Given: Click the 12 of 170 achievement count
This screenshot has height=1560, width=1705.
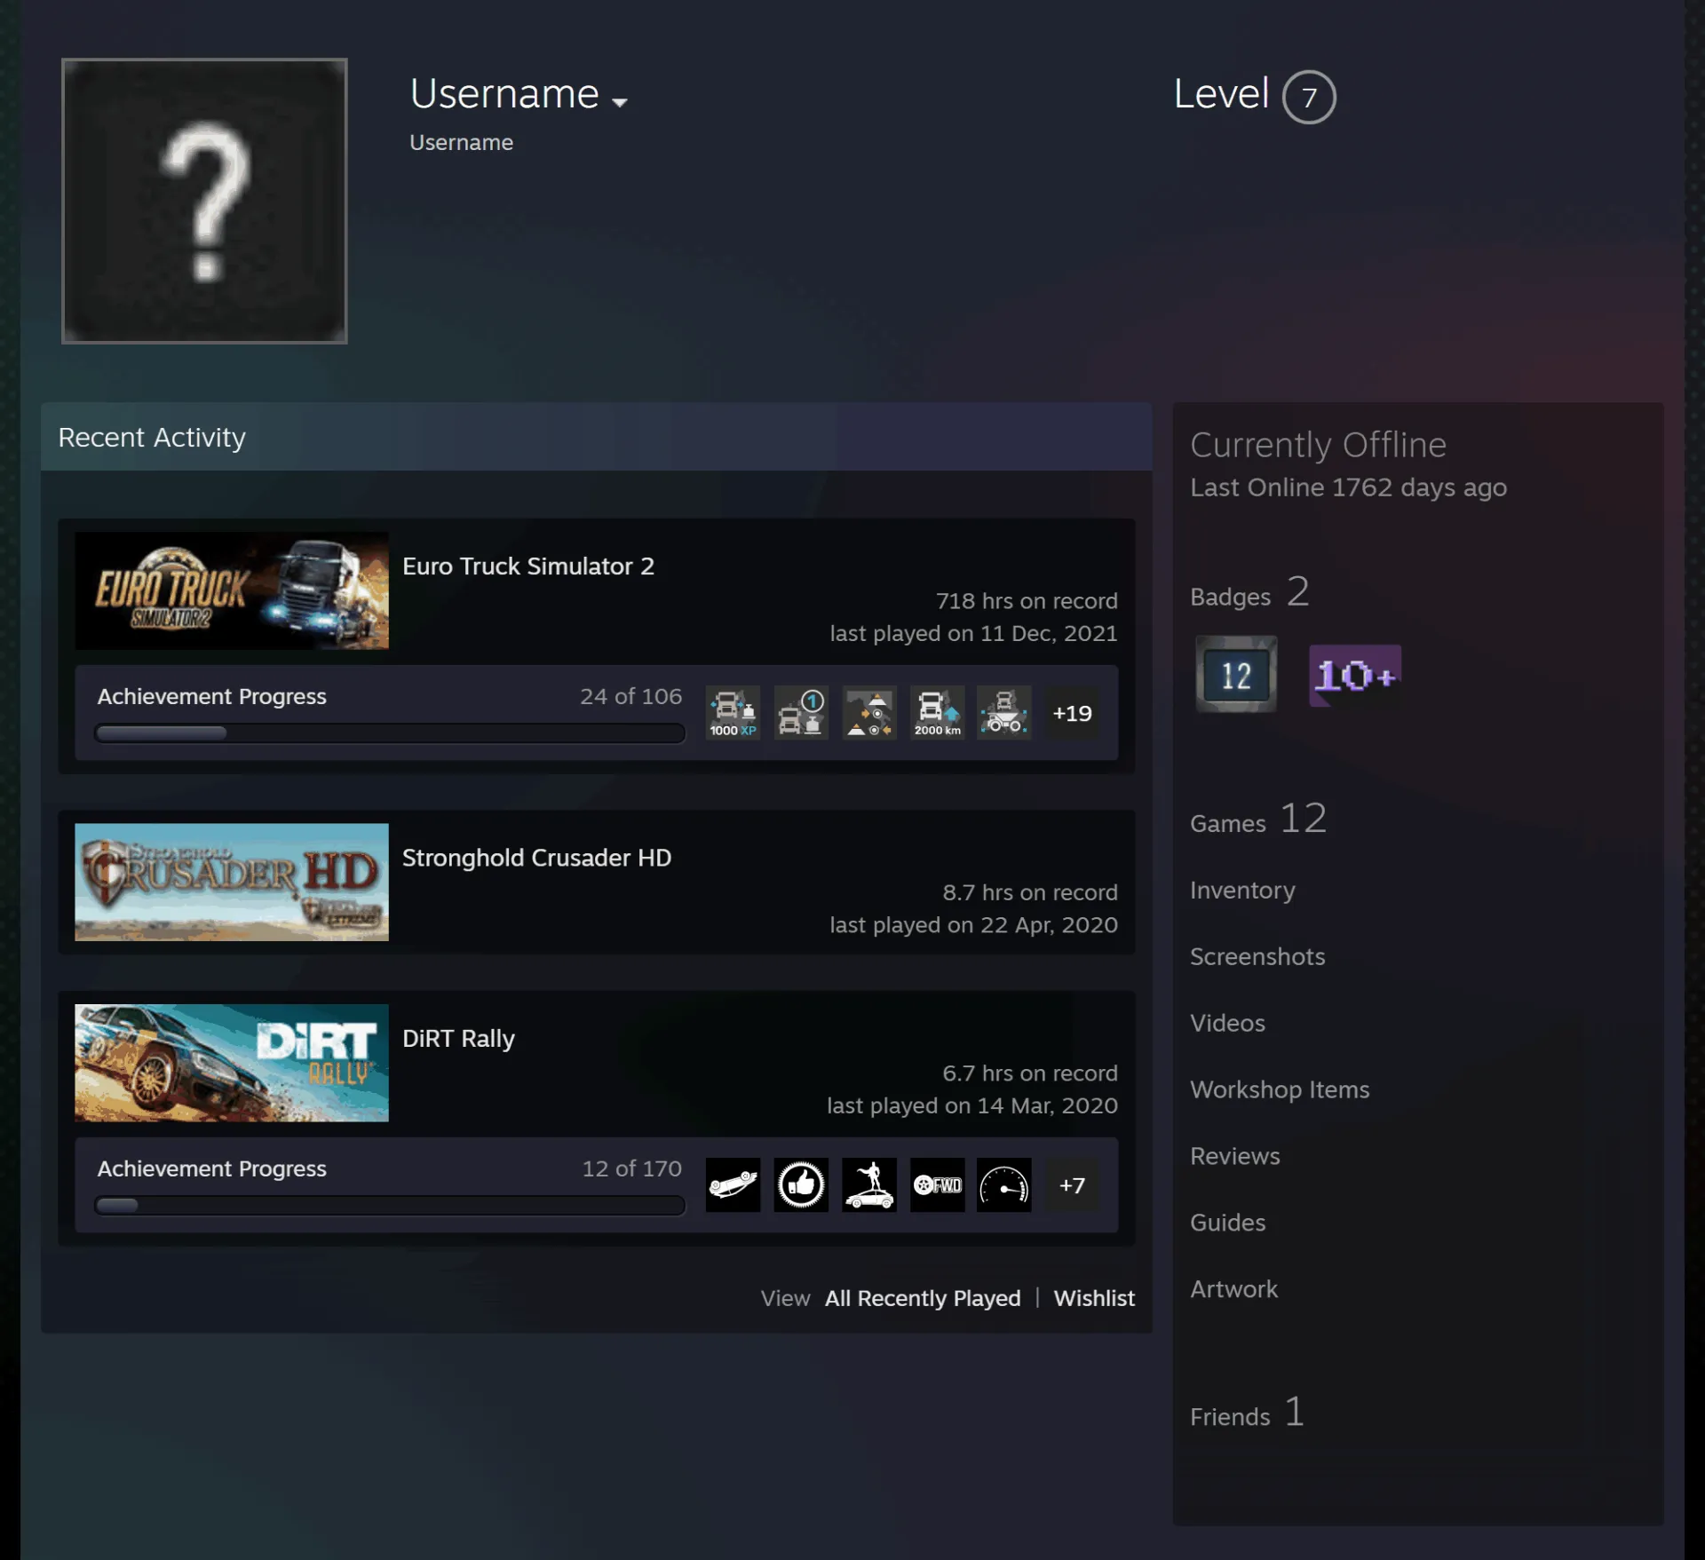Looking at the screenshot, I should (x=632, y=1168).
